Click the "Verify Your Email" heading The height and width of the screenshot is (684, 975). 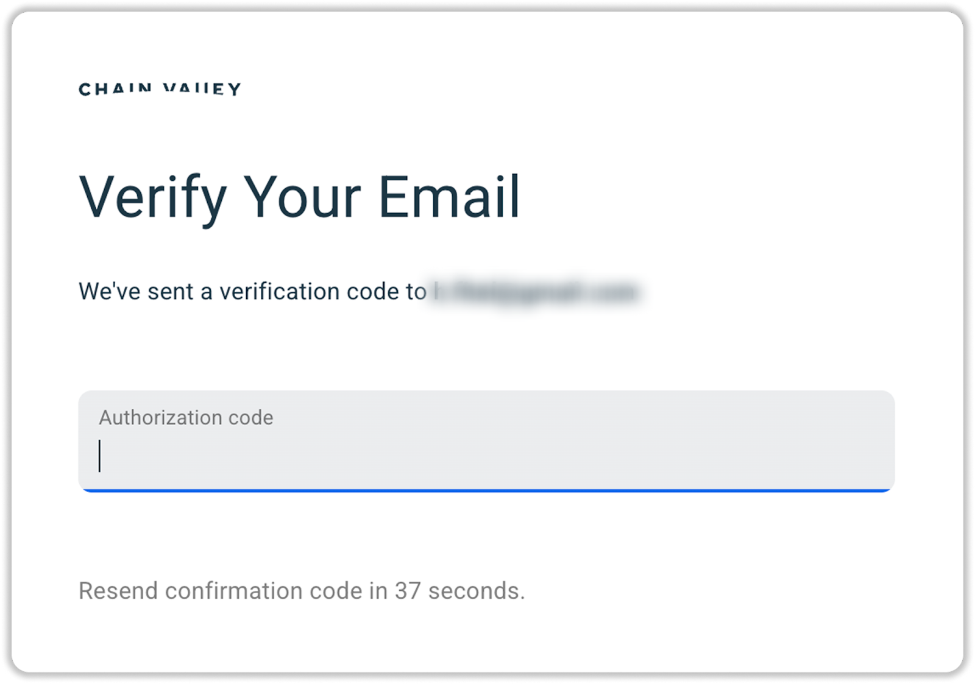(299, 197)
